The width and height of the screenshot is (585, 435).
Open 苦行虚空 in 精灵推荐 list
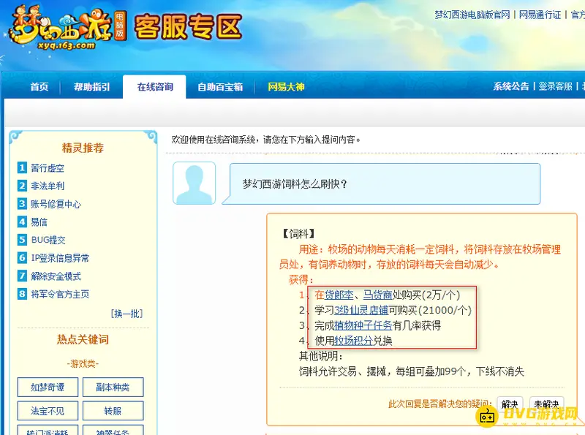coord(48,168)
